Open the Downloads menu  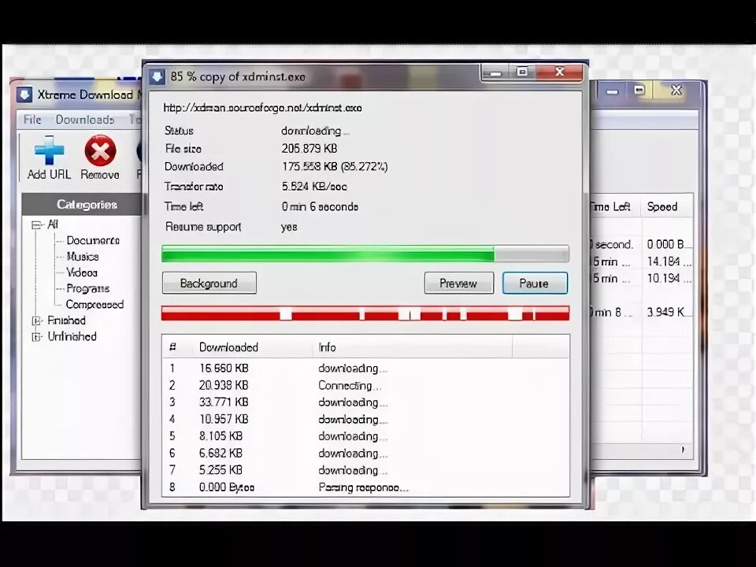point(85,120)
